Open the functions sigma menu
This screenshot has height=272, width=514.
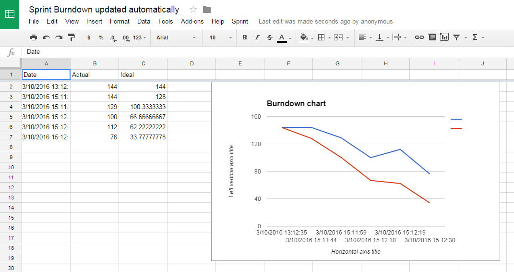pyautogui.click(x=475, y=37)
